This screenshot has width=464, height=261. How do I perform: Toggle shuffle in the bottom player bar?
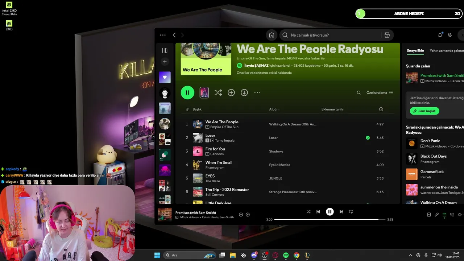coord(308,212)
